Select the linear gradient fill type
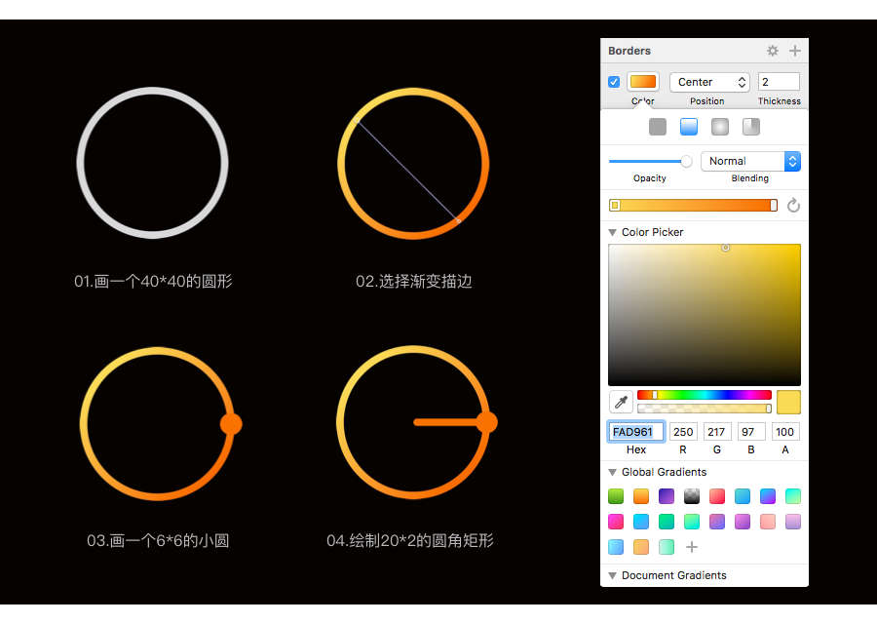Screen dimensions: 877x624 click(689, 127)
